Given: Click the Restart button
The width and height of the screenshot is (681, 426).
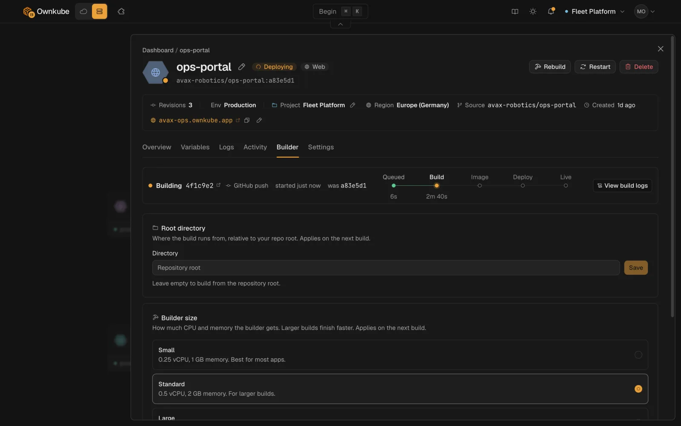Looking at the screenshot, I should coord(595,67).
